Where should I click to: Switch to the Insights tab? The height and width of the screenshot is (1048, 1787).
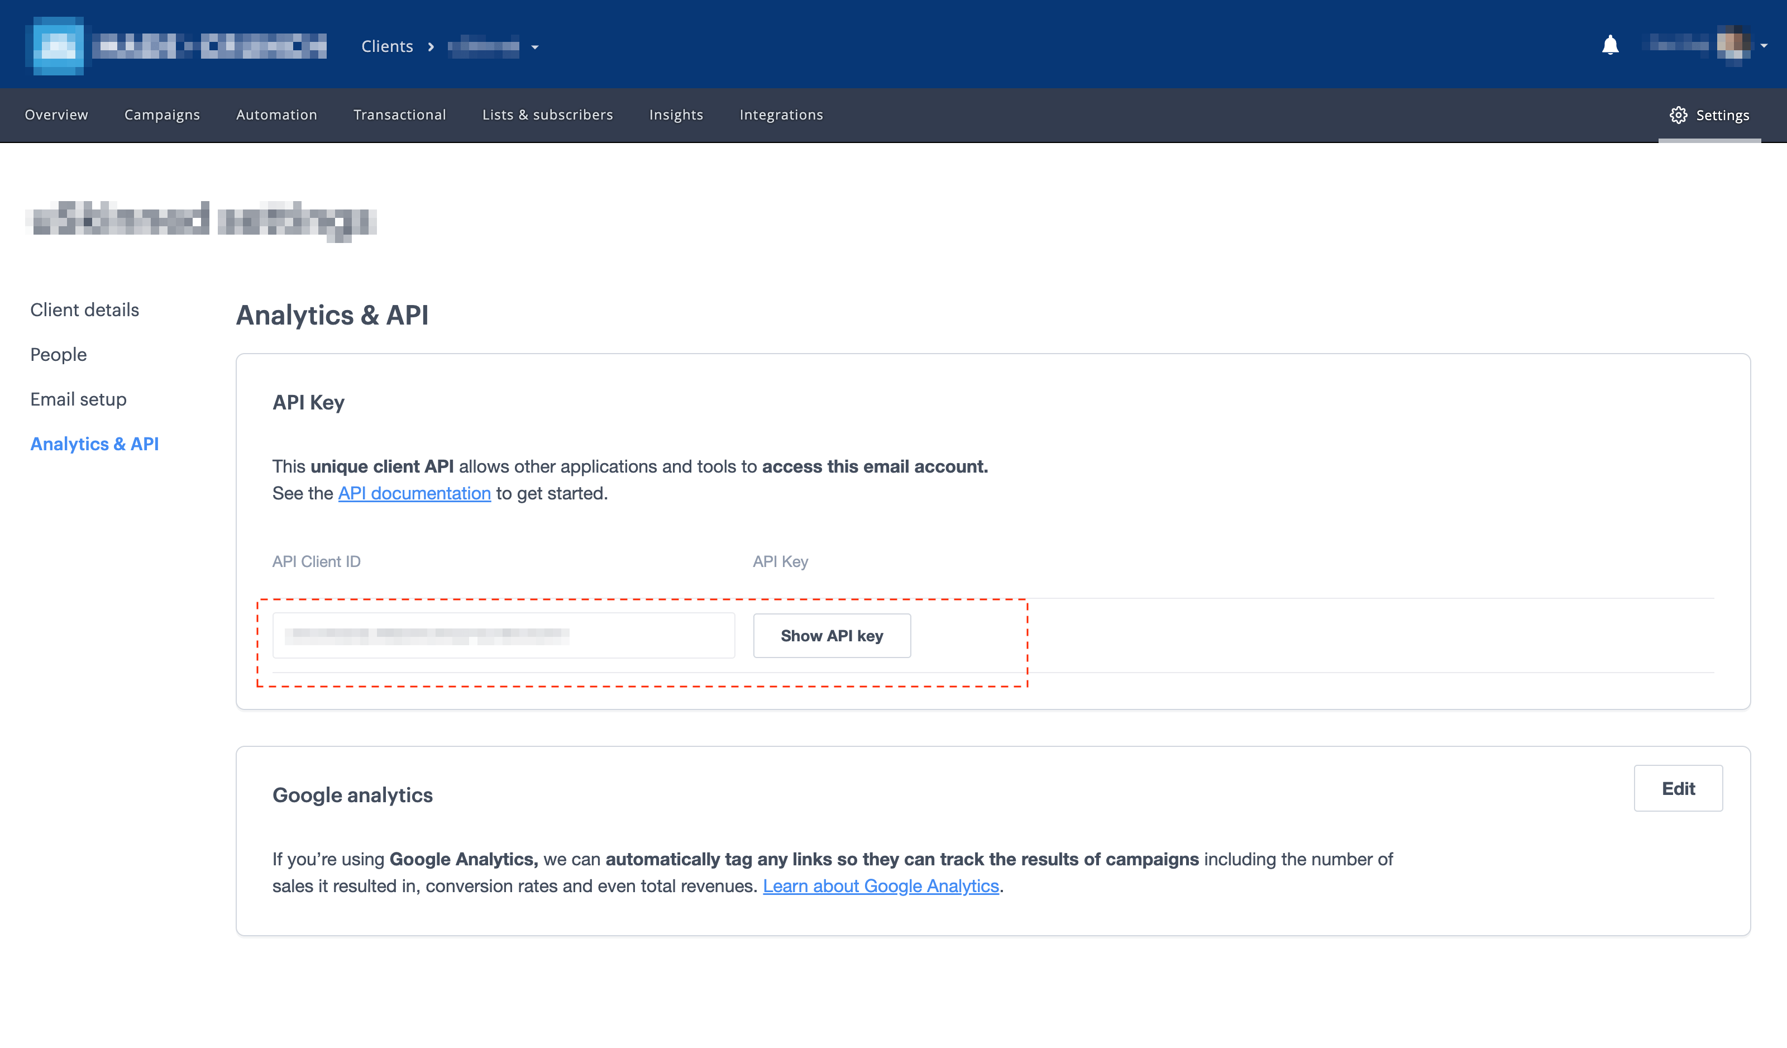pos(676,115)
